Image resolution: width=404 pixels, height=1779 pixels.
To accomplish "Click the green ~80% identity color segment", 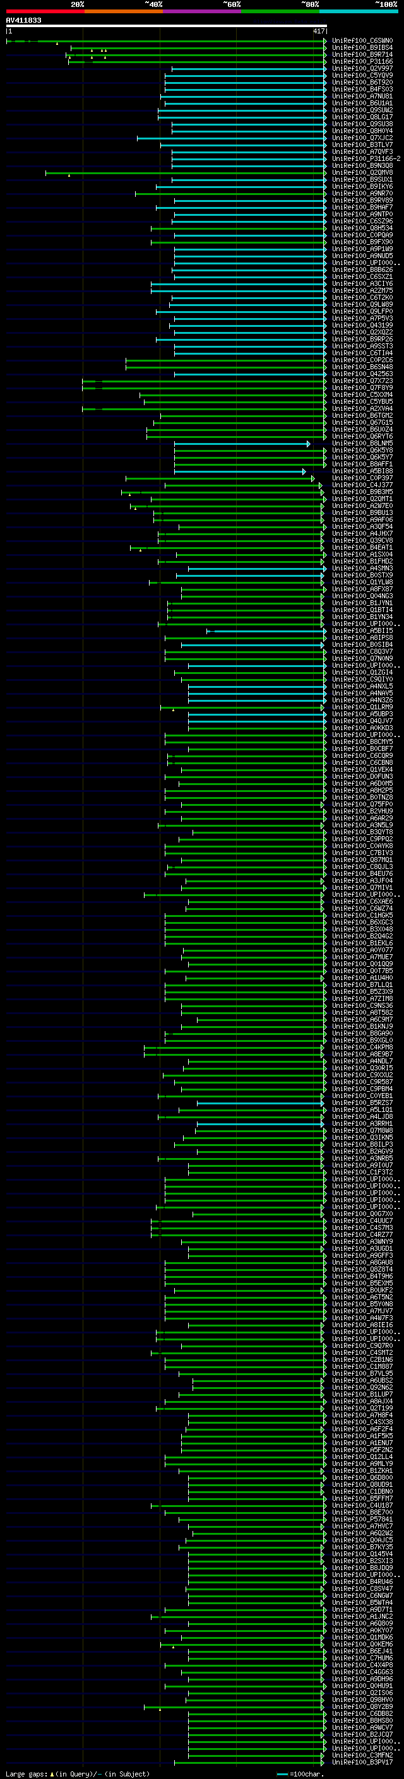I will [x=280, y=11].
